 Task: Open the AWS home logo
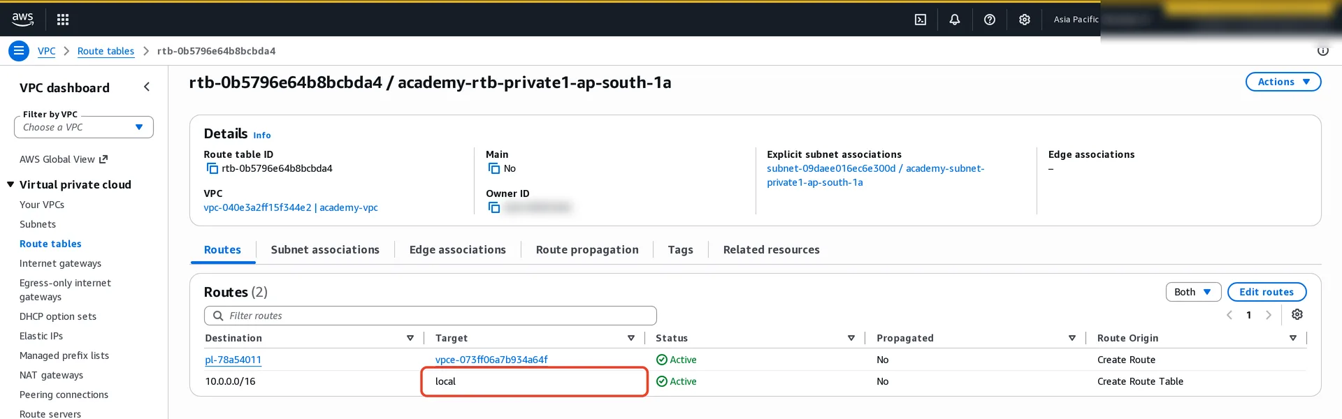22,20
